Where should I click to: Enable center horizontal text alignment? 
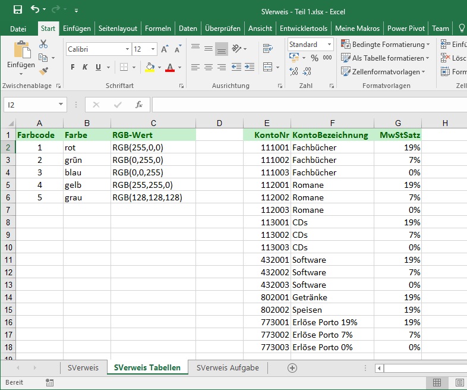click(208, 67)
